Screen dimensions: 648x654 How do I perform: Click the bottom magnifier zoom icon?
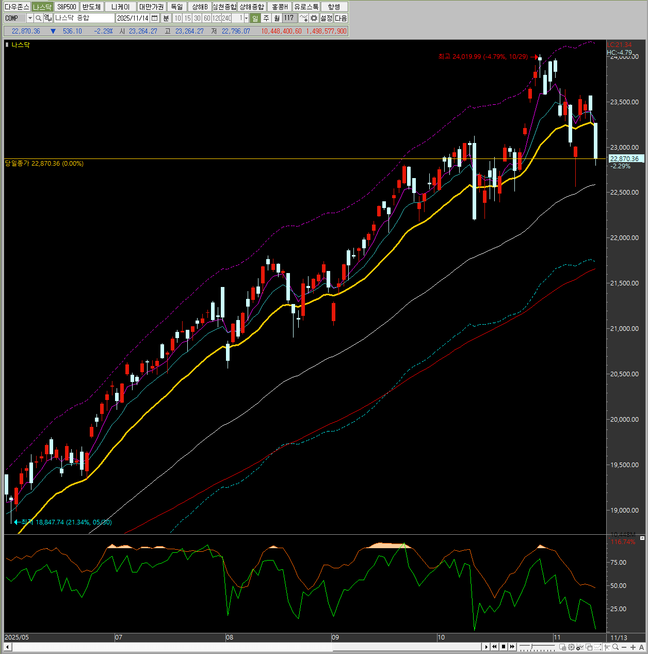tap(615, 647)
